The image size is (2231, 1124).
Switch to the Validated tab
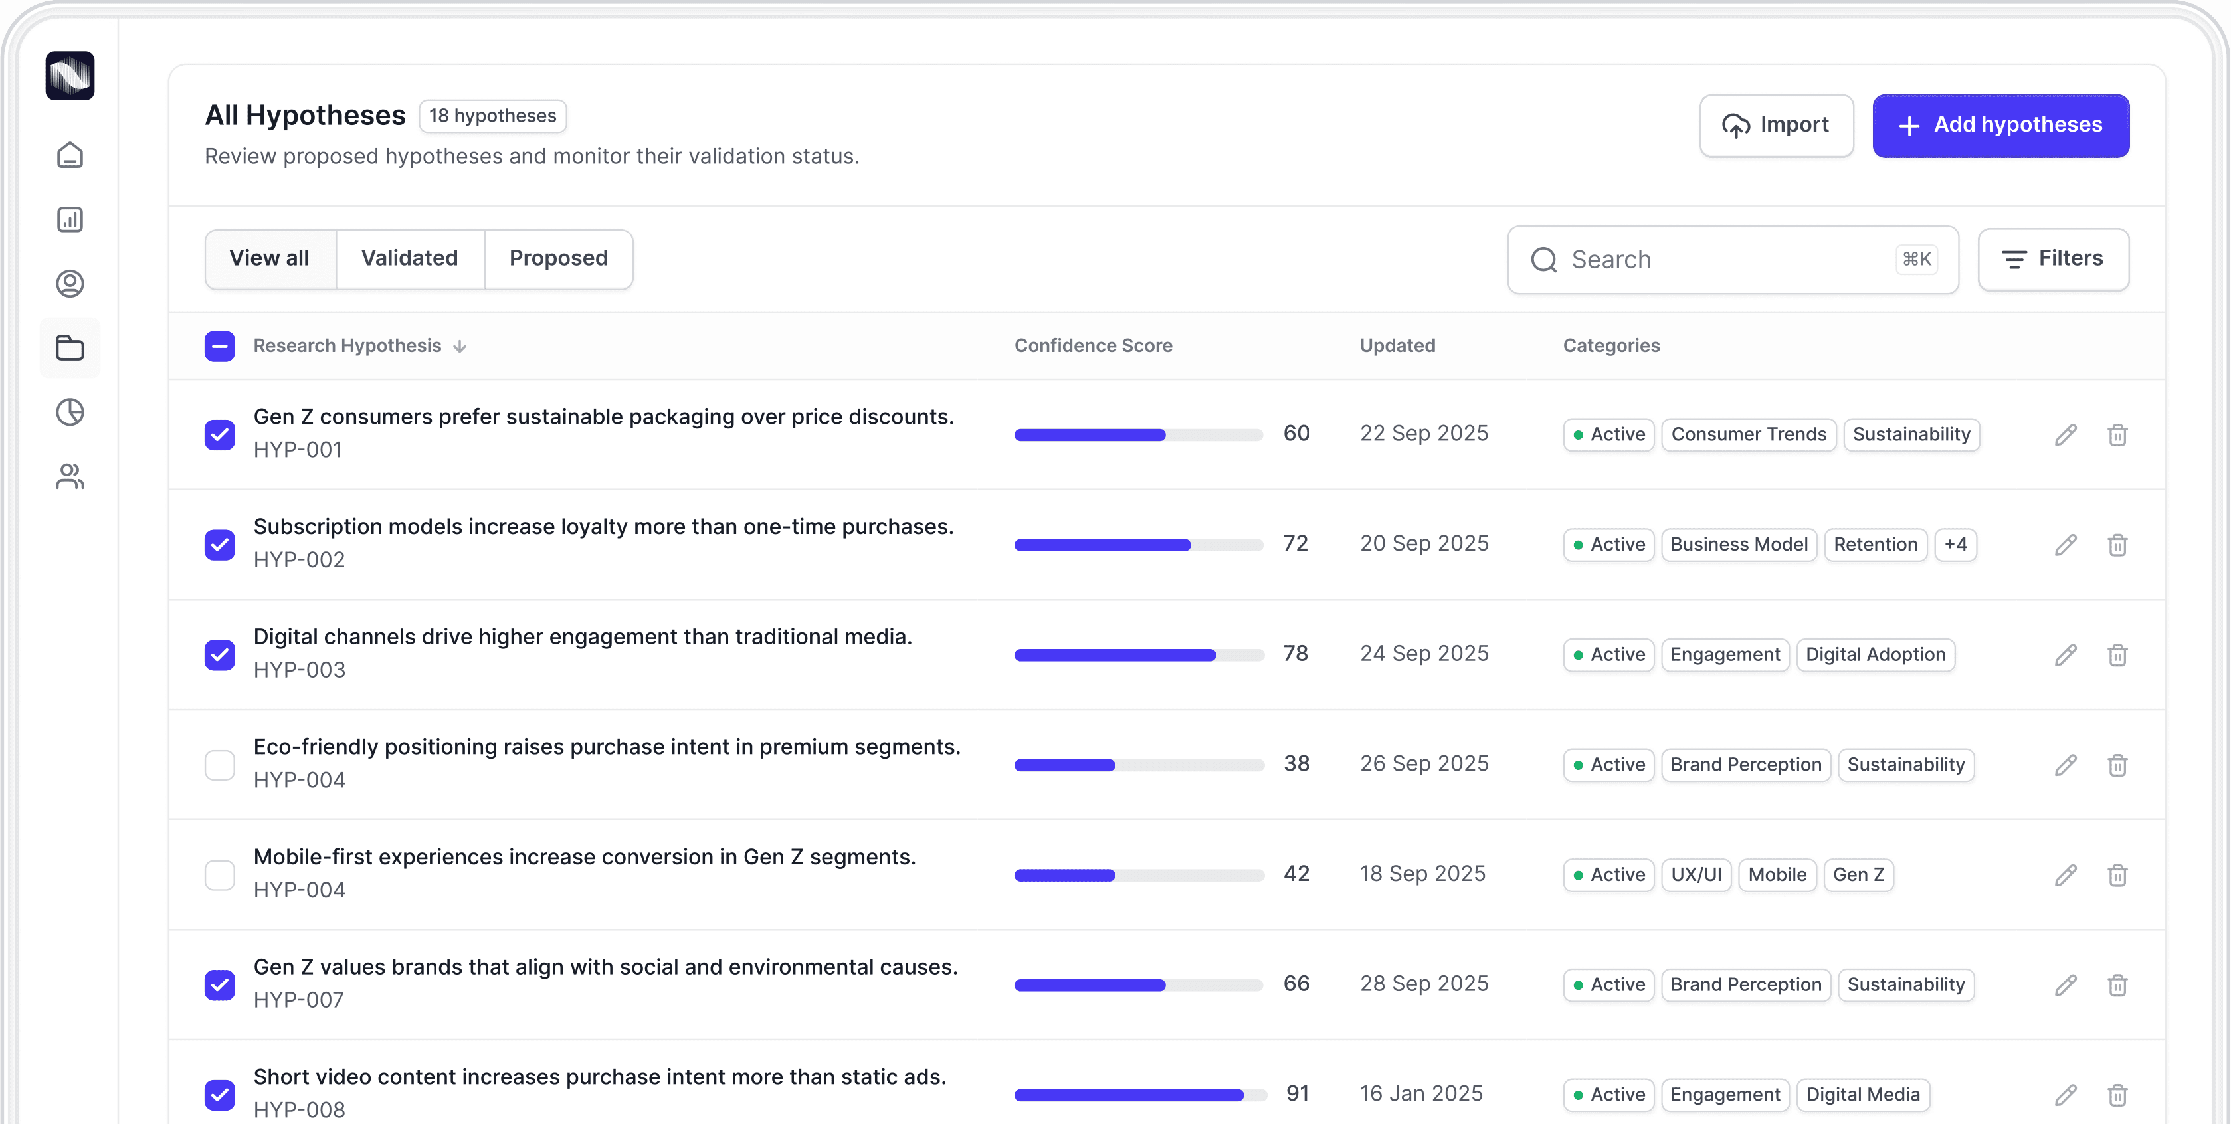(x=409, y=259)
